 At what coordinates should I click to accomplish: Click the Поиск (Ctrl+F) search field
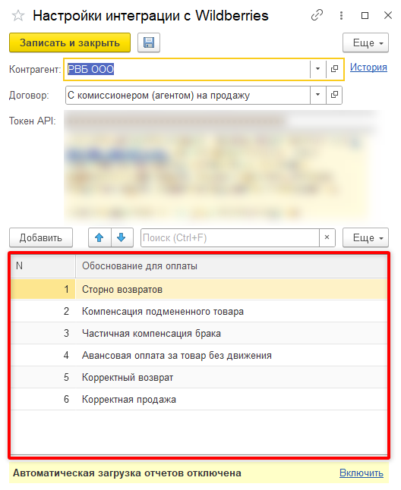(230, 238)
